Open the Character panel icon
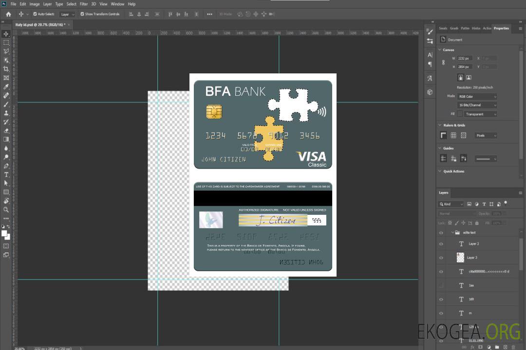The image size is (526, 350). point(430,54)
